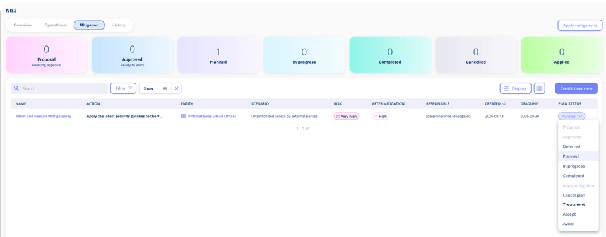Click the RESPONSIBLE column header
606x237 pixels.
[x=438, y=104]
